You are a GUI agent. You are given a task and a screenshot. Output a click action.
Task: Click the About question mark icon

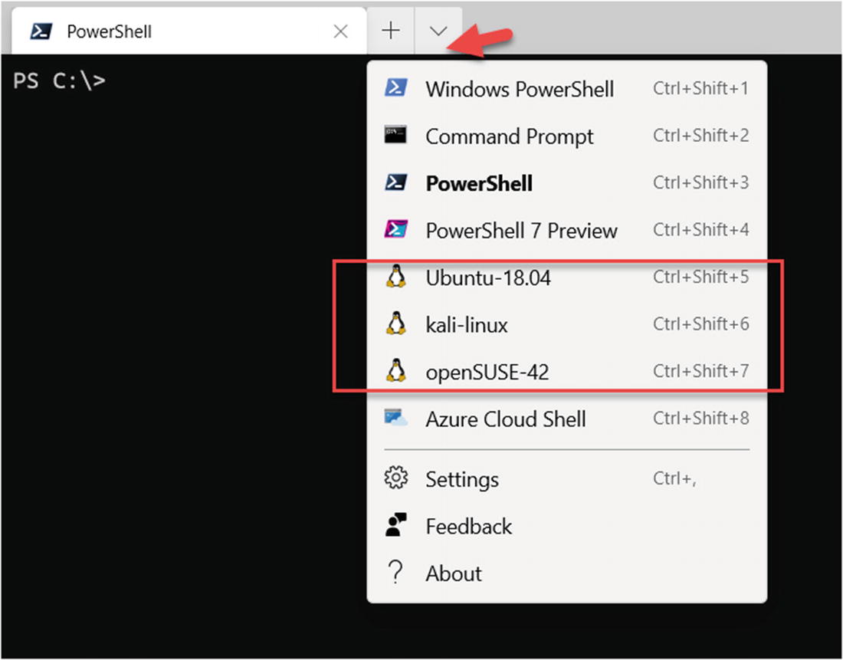pos(395,573)
